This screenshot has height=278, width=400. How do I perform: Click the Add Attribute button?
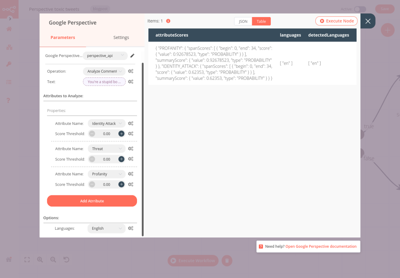click(x=92, y=201)
